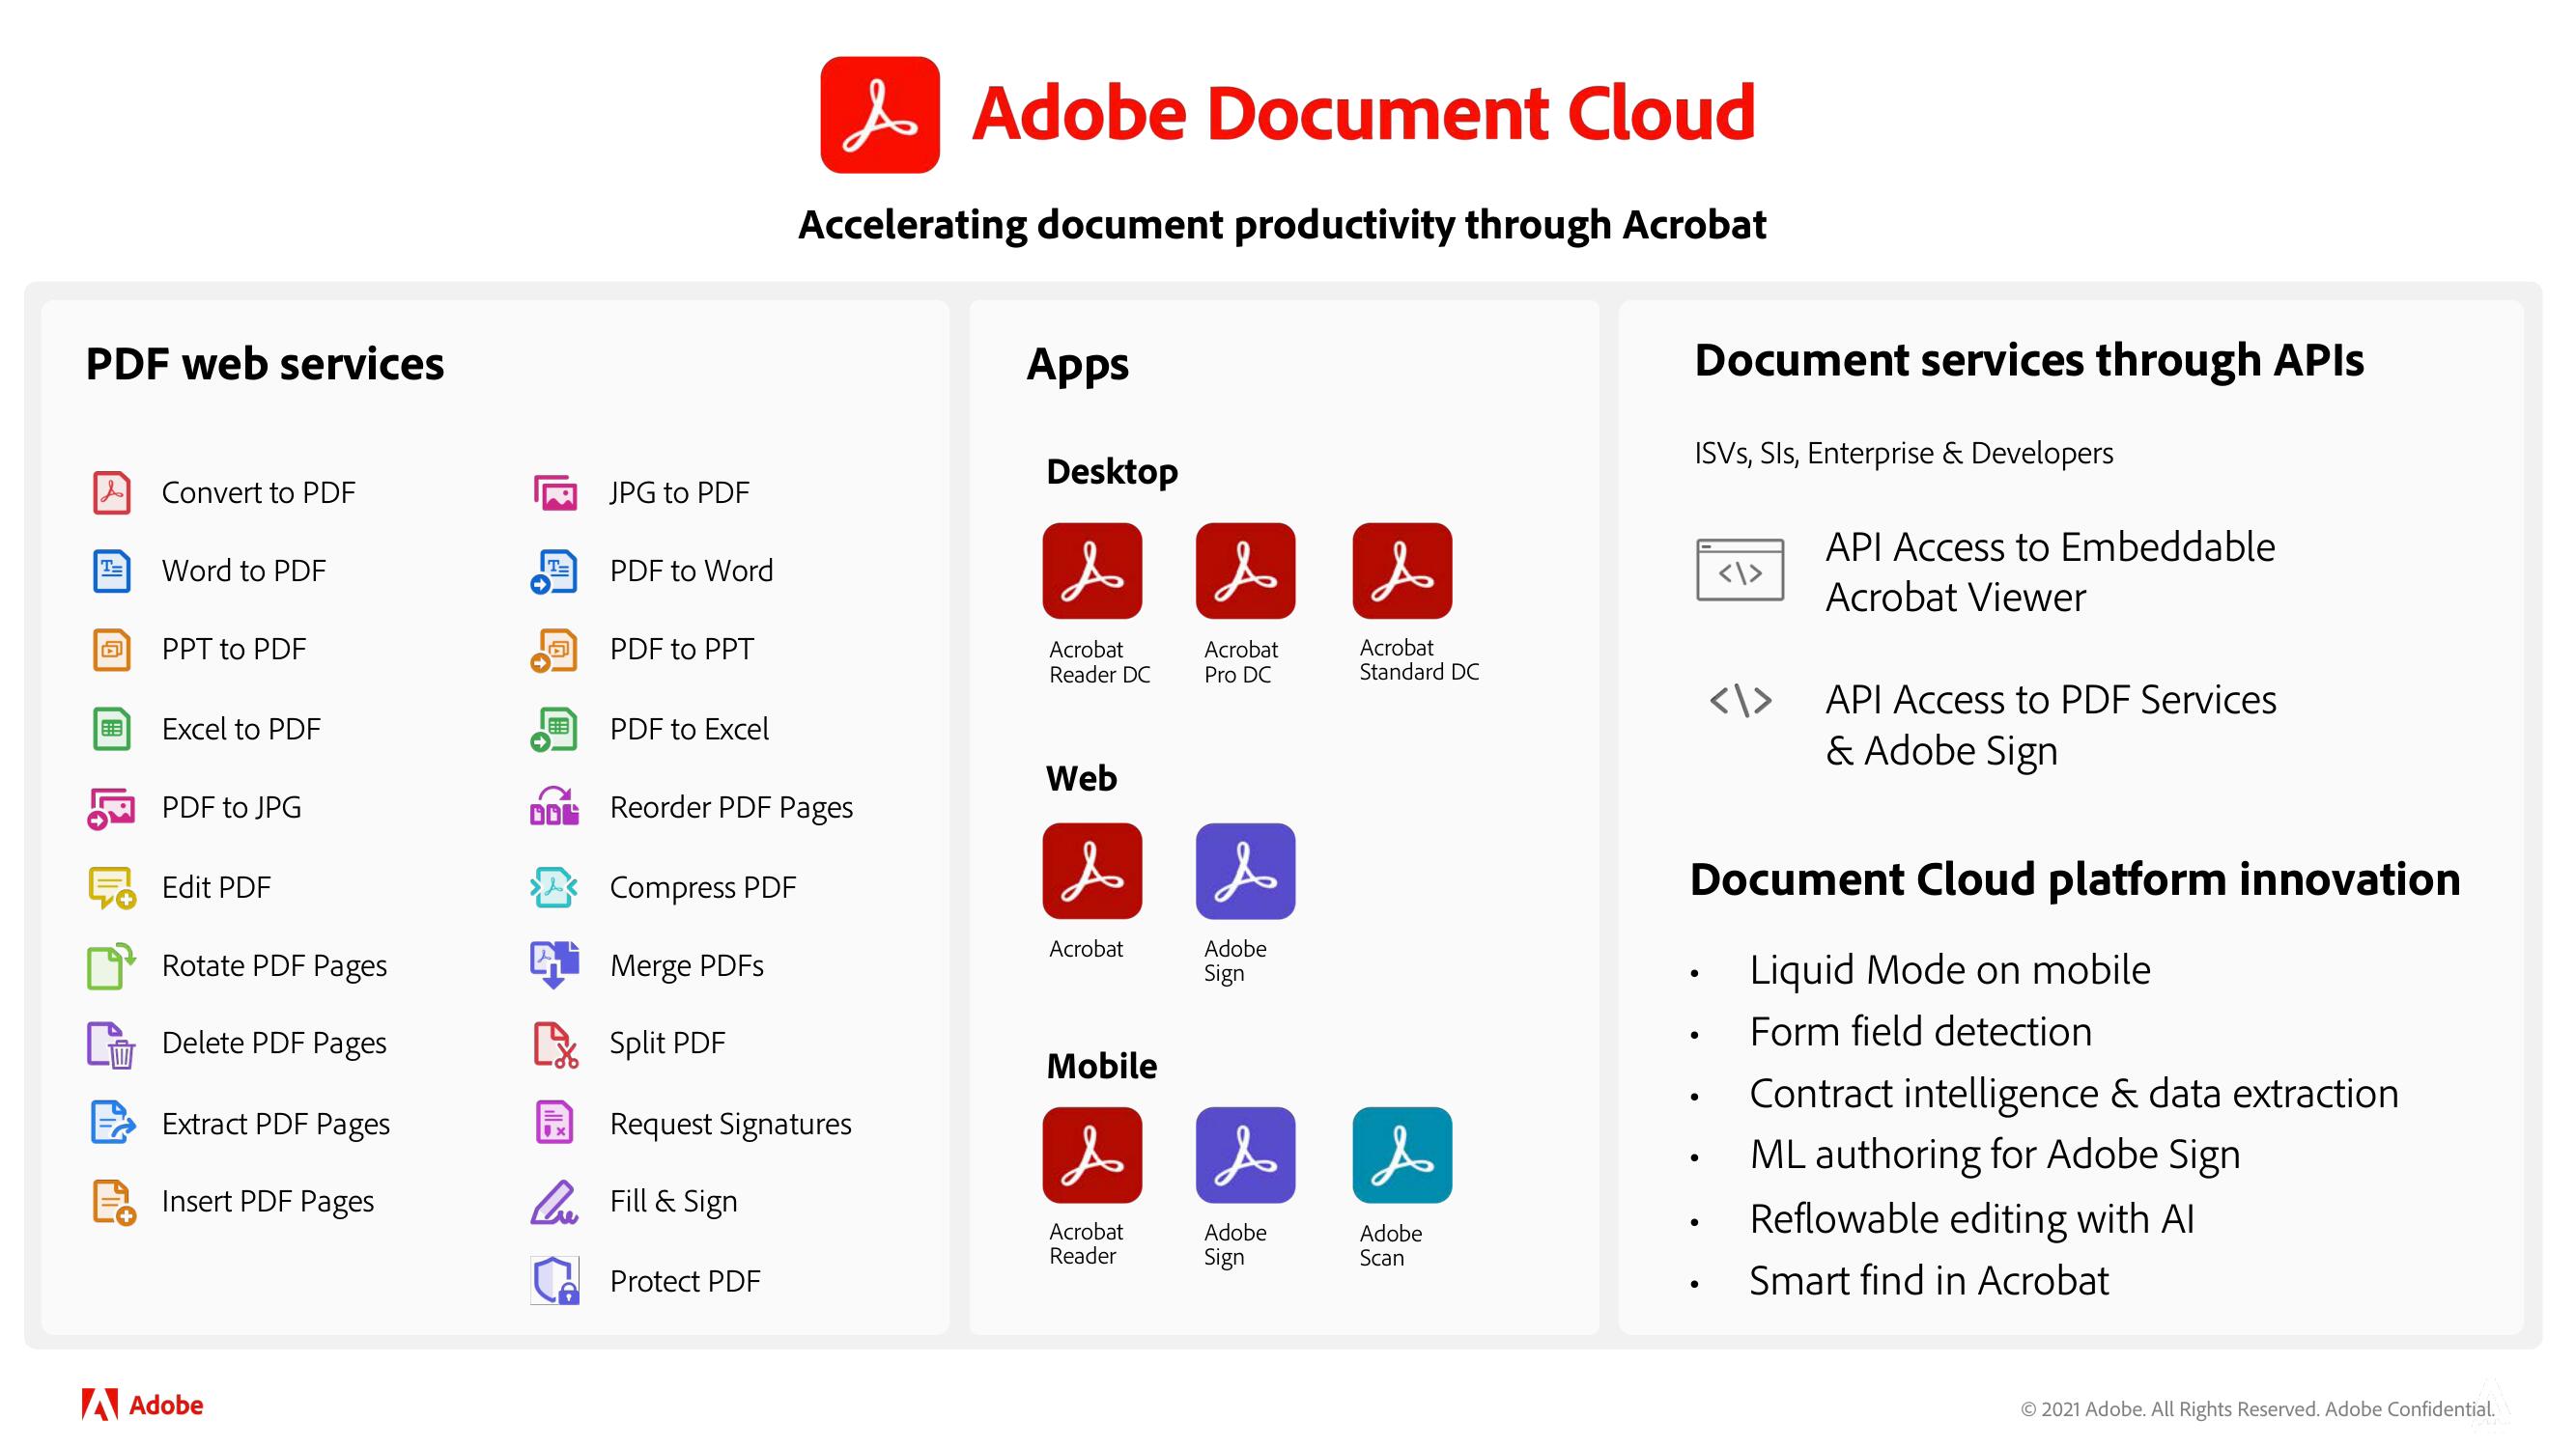Click "Contract intelligence & data extraction" bullet
The image size is (2576, 1448).
point(2074,1095)
